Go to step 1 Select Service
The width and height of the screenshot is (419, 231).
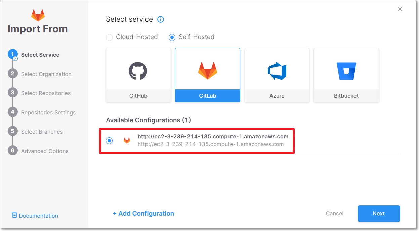click(x=40, y=55)
